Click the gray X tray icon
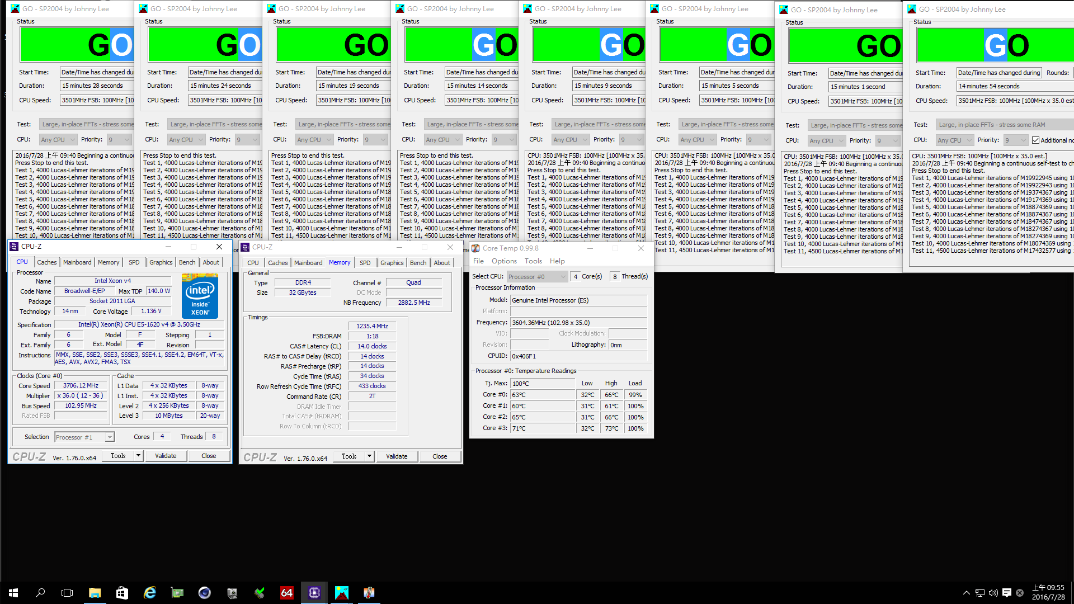This screenshot has width=1074, height=604. 1020,593
